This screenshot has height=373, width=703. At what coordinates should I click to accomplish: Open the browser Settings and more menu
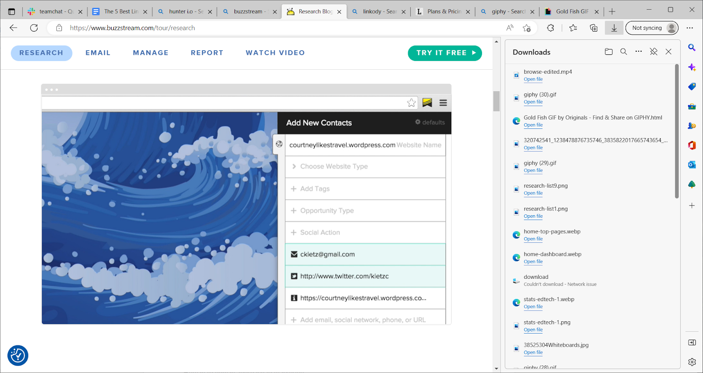click(x=690, y=28)
